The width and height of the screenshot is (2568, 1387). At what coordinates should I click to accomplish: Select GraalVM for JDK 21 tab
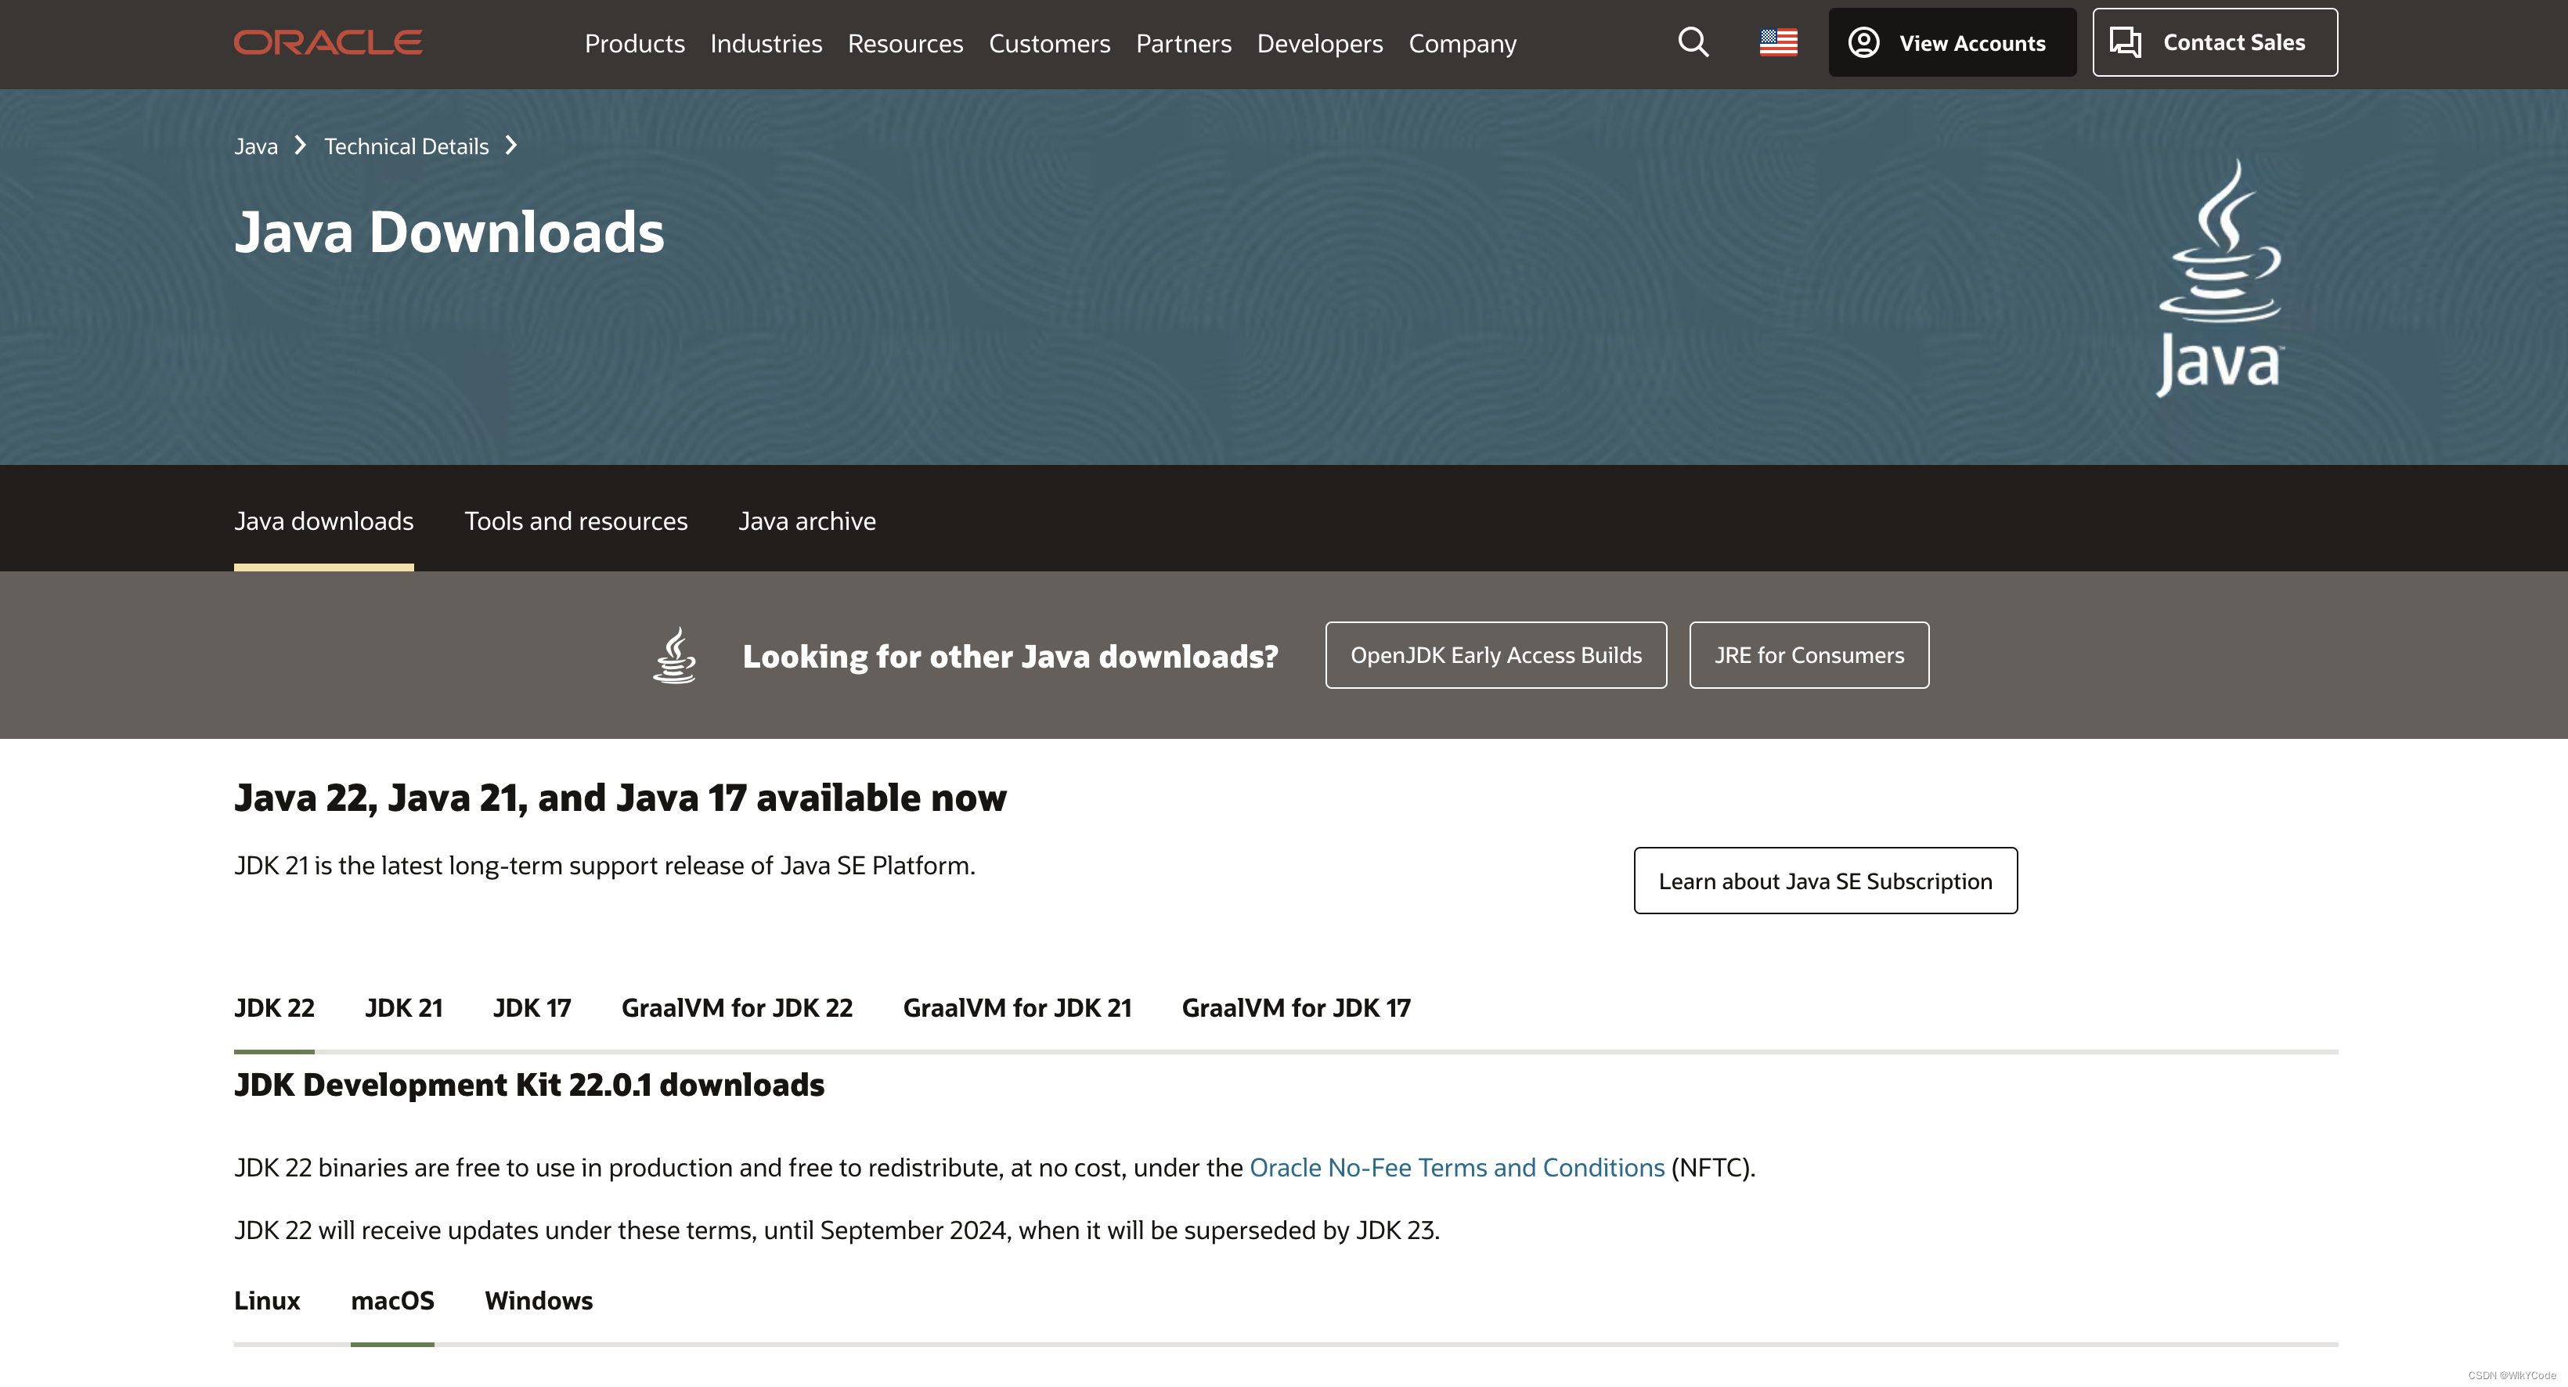tap(1017, 1007)
